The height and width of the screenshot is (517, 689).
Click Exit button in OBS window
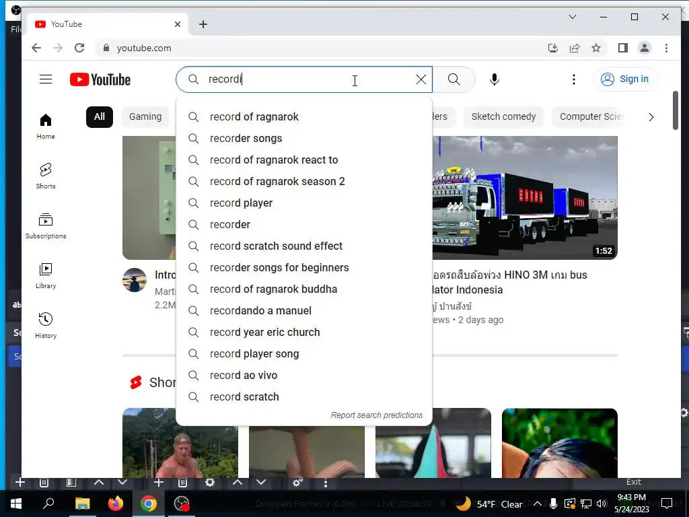pyautogui.click(x=634, y=482)
